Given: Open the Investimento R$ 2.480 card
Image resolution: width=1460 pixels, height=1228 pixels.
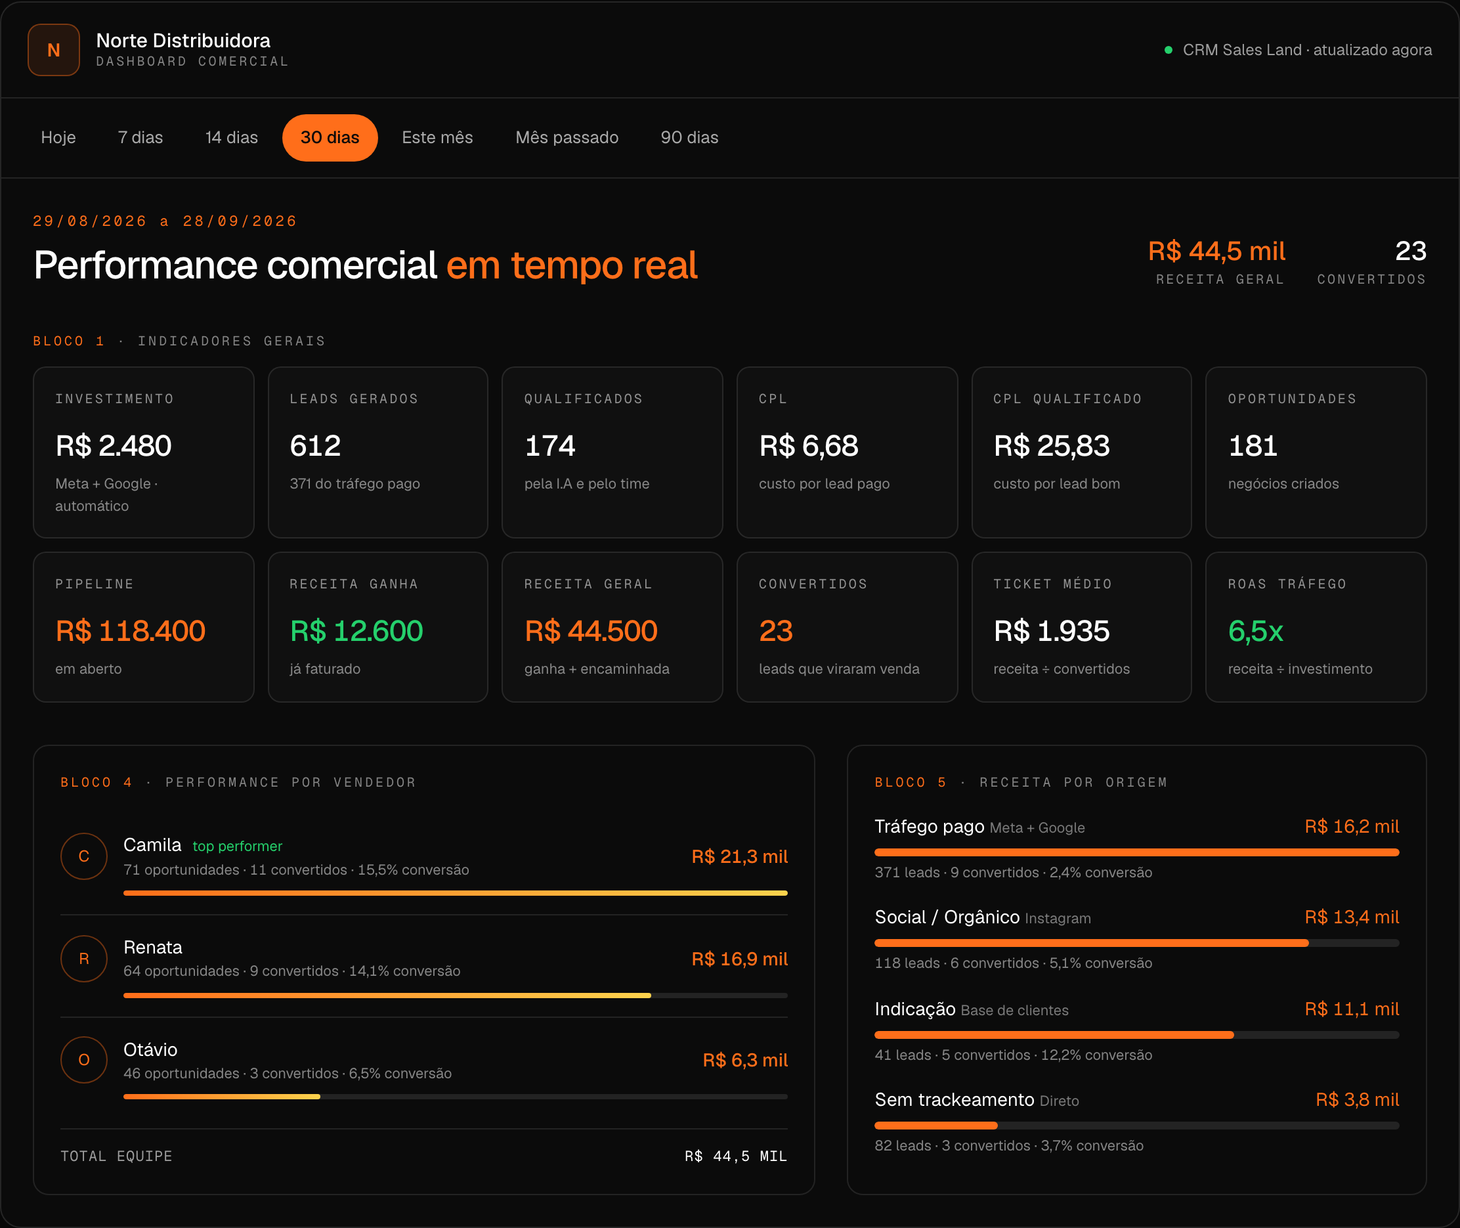Looking at the screenshot, I should [x=143, y=452].
